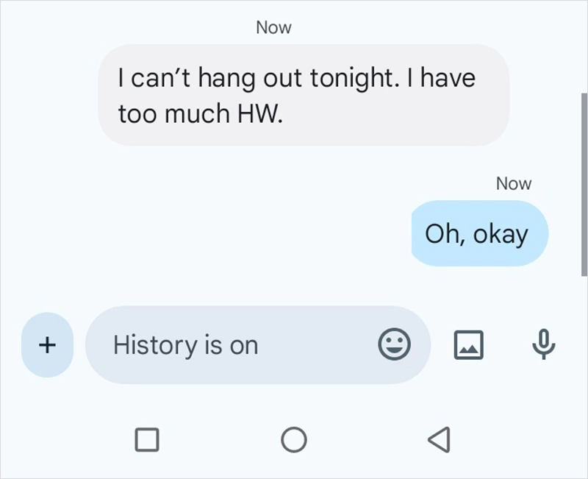Viewport: 588px width, 479px height.
Task: Insert a smiley face emoji
Action: (x=395, y=345)
